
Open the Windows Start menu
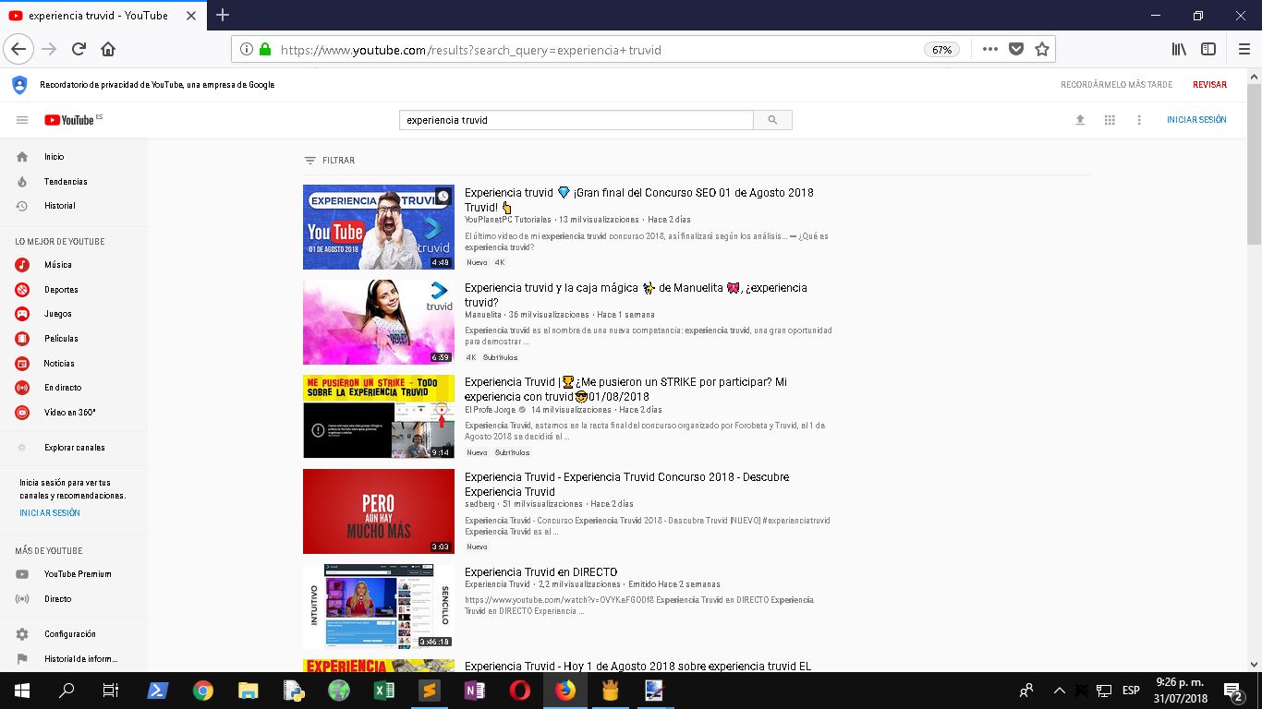point(21,691)
